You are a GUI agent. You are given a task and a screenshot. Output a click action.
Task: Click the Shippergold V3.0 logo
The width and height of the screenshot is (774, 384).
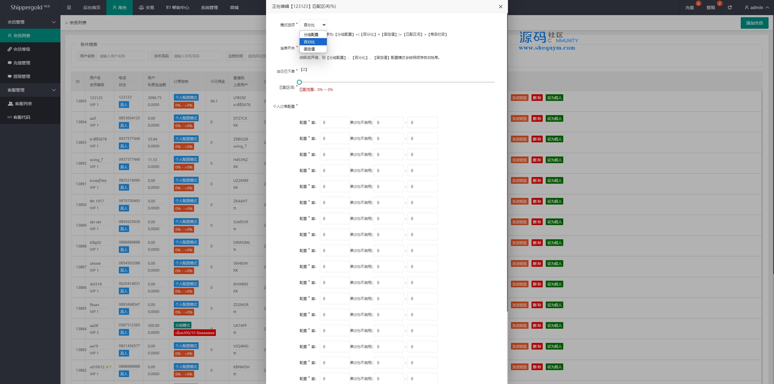pyautogui.click(x=30, y=8)
